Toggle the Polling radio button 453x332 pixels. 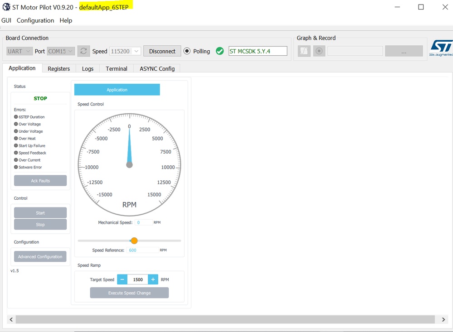(187, 51)
